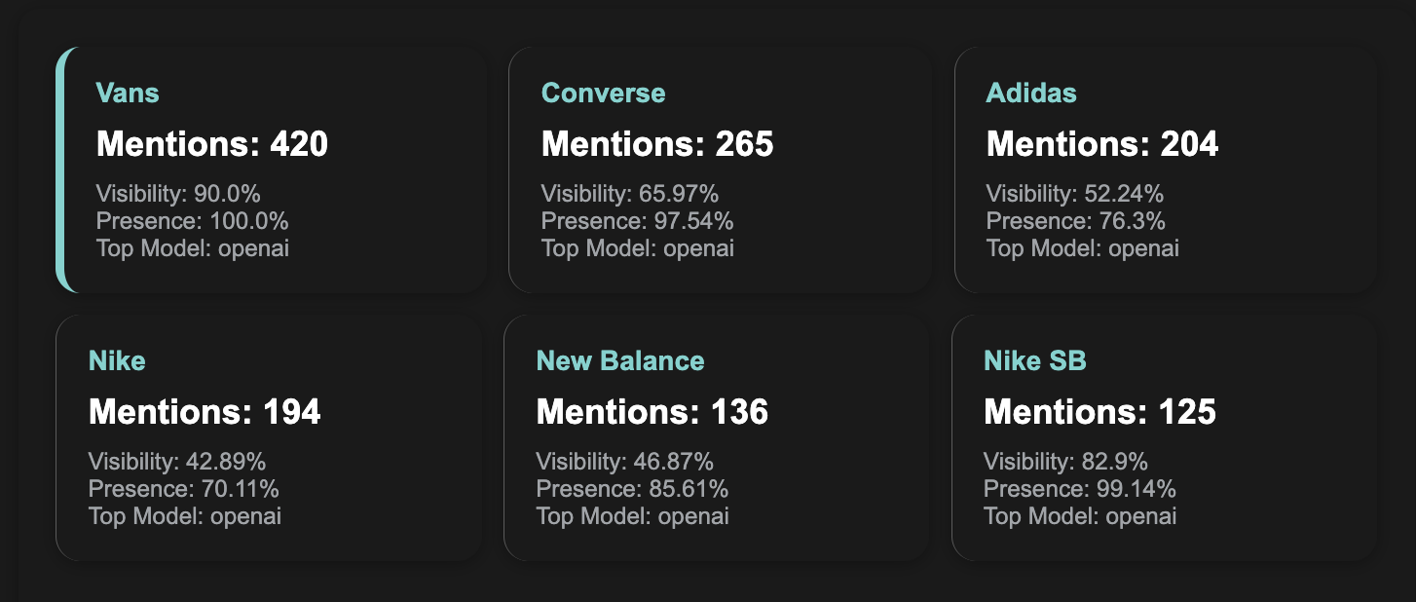Click Mentions: 194 heading
The height and width of the screenshot is (602, 1416).
[205, 413]
